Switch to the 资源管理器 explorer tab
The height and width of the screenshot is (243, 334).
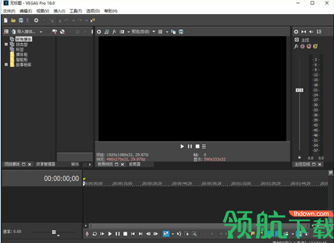point(46,164)
